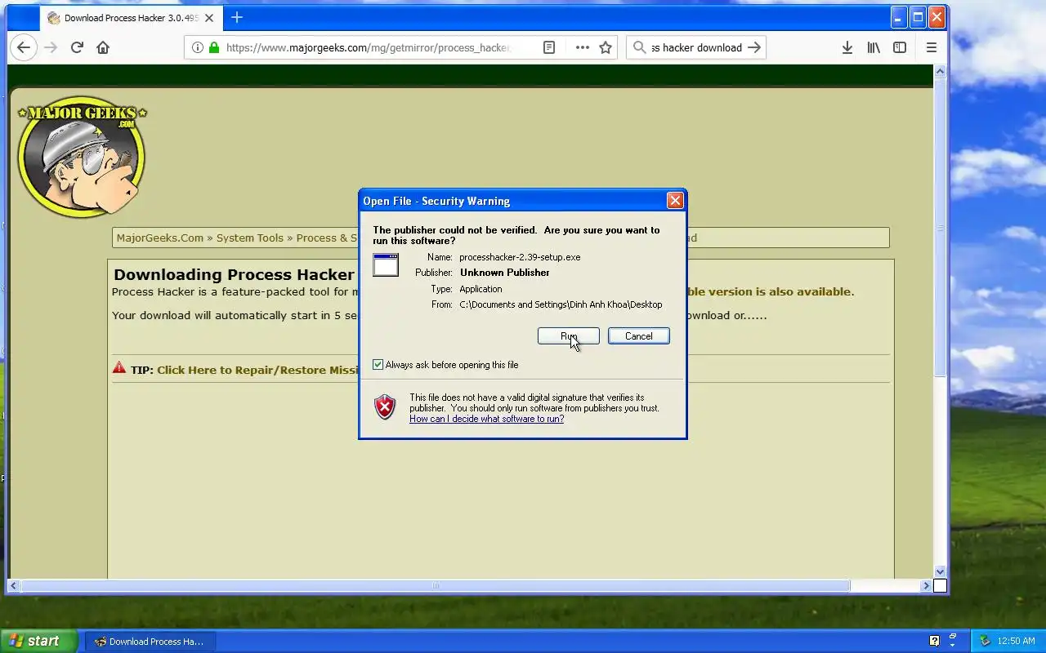Viewport: 1046px width, 653px height.
Task: Maximize the Firefox window
Action: click(918, 17)
